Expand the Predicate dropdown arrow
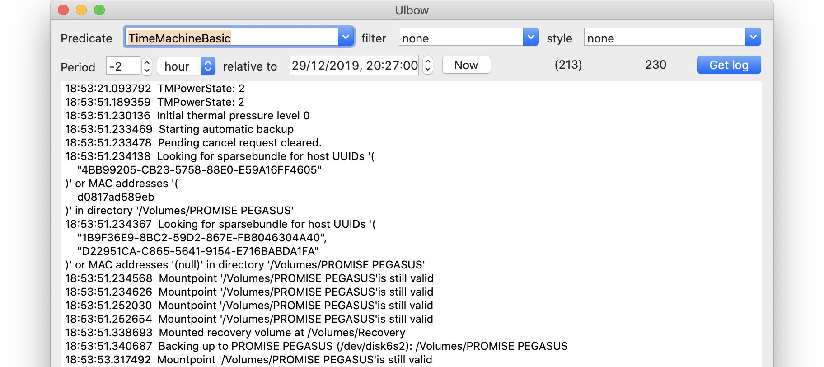The height and width of the screenshot is (367, 824). [346, 37]
